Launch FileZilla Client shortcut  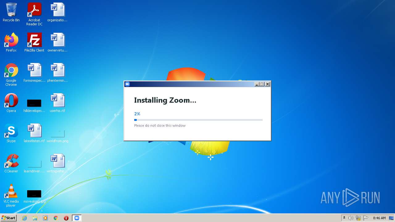click(x=34, y=43)
